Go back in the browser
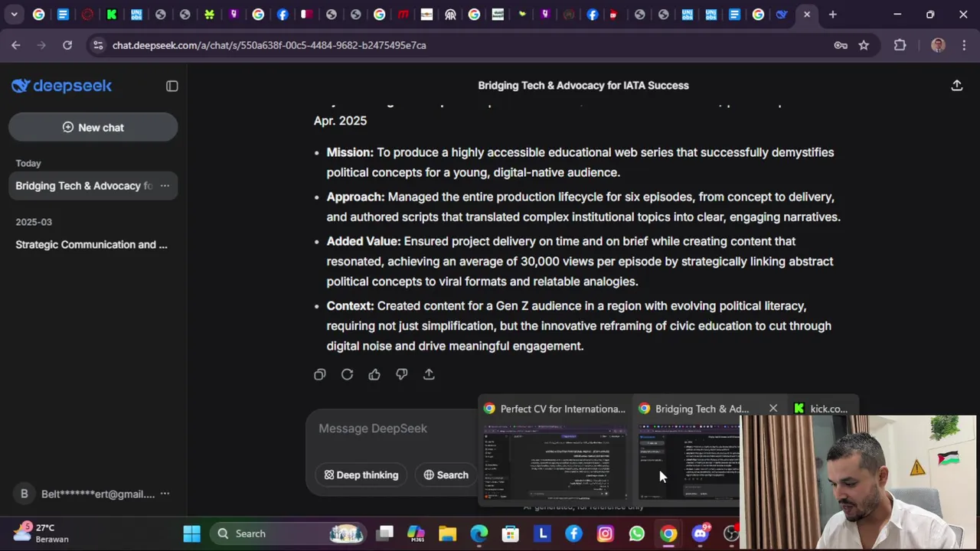The height and width of the screenshot is (551, 980). pos(16,45)
